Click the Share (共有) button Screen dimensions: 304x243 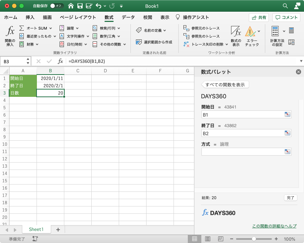pyautogui.click(x=259, y=18)
